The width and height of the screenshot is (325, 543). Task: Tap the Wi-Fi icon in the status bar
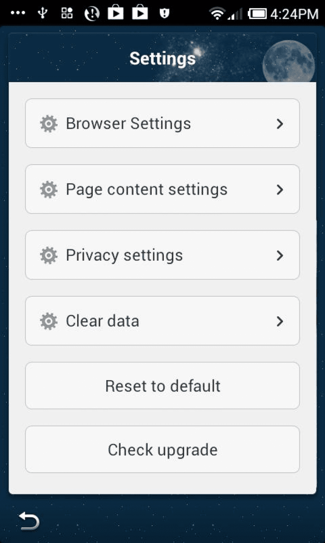(x=216, y=13)
